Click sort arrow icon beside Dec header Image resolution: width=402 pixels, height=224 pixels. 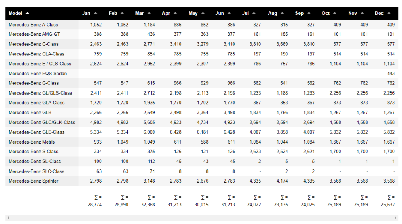(389, 13)
